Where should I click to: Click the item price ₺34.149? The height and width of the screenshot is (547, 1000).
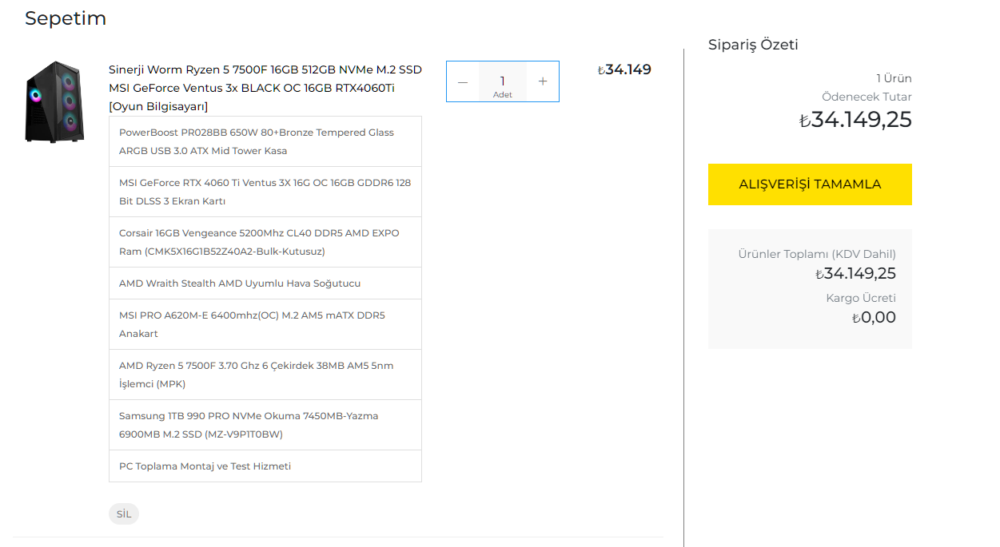(x=624, y=69)
